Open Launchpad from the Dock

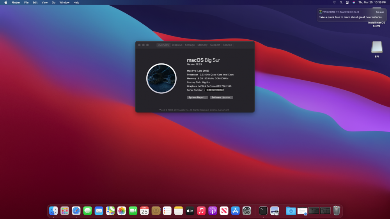(65, 211)
